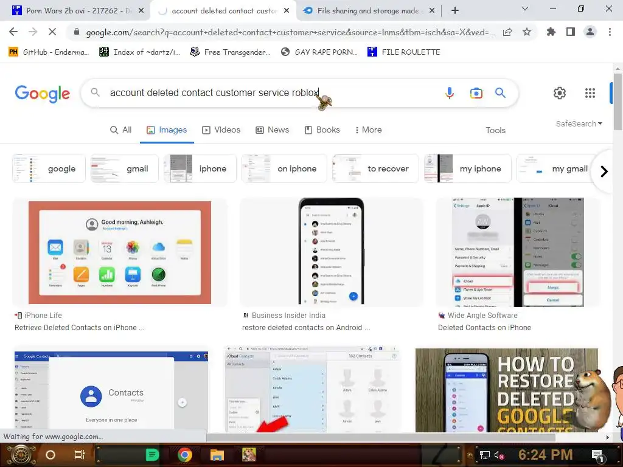This screenshot has height=467, width=623.
Task: Switch to the Books tab
Action: (322, 130)
